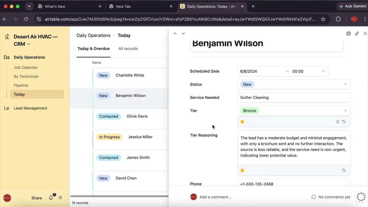Click Daily Operations breadcrumb link
This screenshot has width=368, height=207.
click(x=93, y=35)
